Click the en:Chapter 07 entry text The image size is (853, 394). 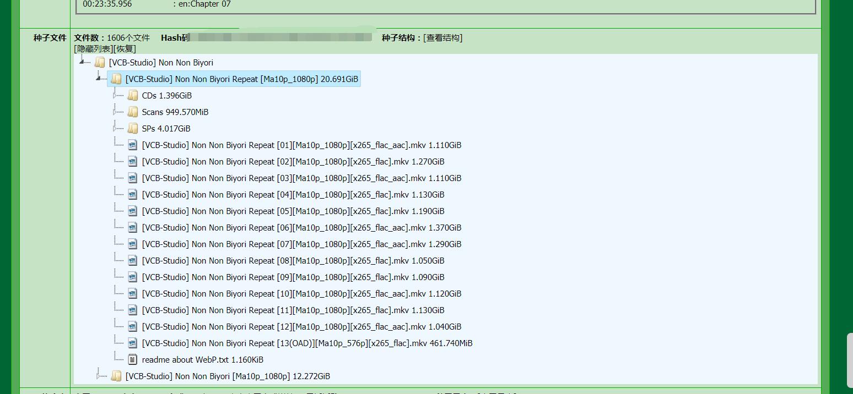pos(204,4)
